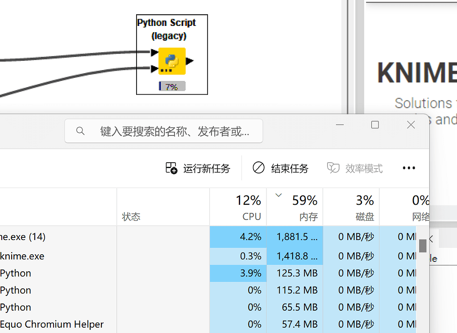Click the scrollbar thumb in the process list

coord(422,245)
